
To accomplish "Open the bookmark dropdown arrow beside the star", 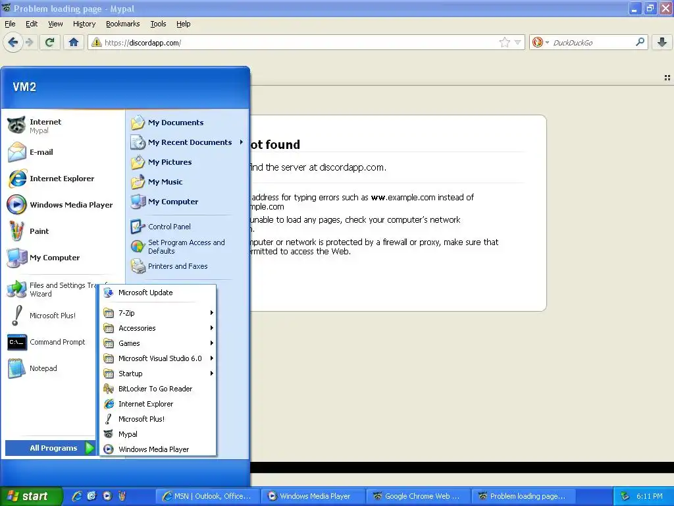I will 517,42.
